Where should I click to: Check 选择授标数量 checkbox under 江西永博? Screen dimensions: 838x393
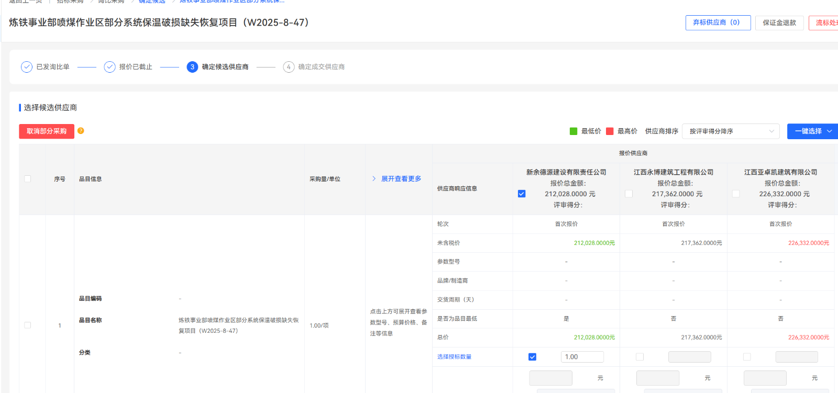[x=639, y=357]
